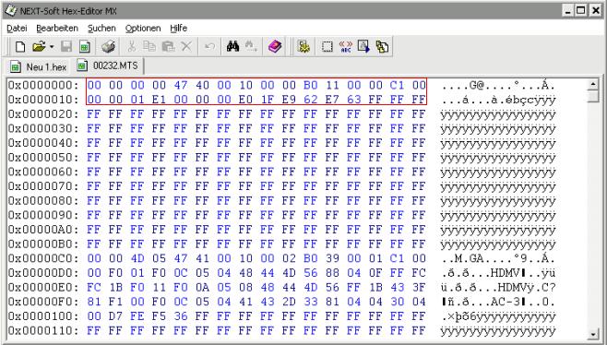Click offset label 0x0000000
The image size is (607, 345).
pos(43,85)
